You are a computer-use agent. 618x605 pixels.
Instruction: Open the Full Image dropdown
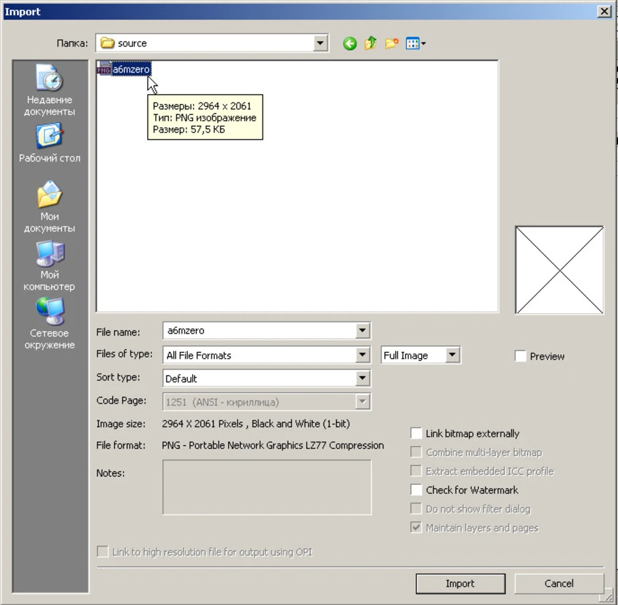452,355
